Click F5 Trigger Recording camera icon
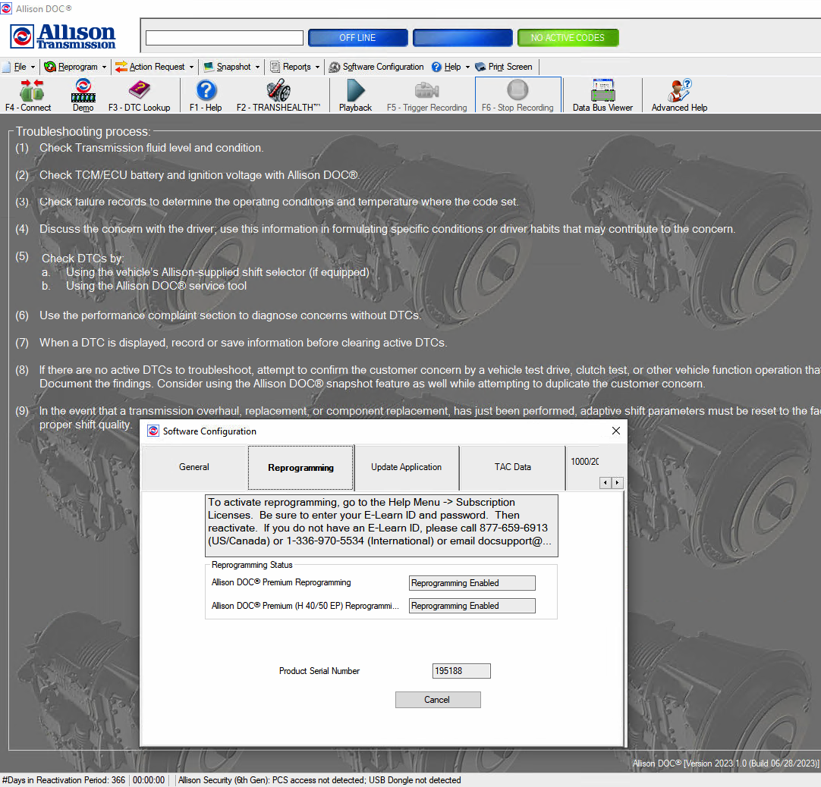Screen dimensions: 821x787 click(426, 90)
